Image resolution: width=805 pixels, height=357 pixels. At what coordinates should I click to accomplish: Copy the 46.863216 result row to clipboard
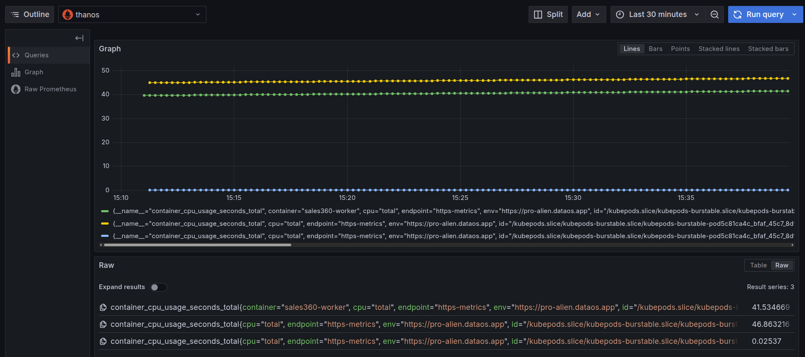pyautogui.click(x=103, y=324)
